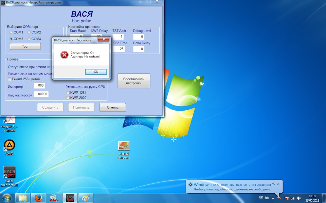Close the activation notification balloon
The width and height of the screenshot is (326, 203).
tap(278, 184)
